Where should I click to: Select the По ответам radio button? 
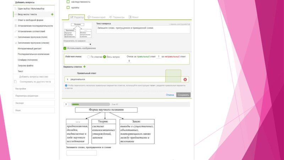(x=88, y=57)
